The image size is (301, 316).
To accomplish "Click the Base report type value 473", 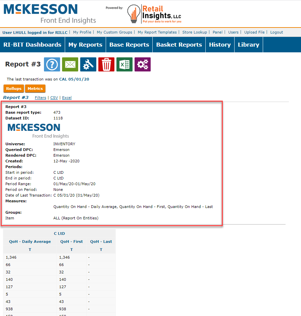I will pos(57,112).
